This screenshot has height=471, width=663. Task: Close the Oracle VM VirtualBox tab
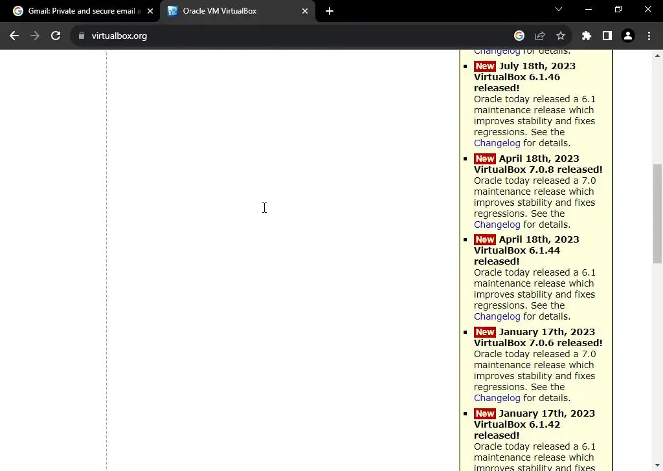click(x=305, y=11)
